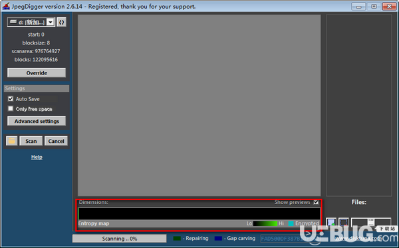Click the blue Gap carving legend square
This screenshot has width=399, height=248.
[x=218, y=238]
